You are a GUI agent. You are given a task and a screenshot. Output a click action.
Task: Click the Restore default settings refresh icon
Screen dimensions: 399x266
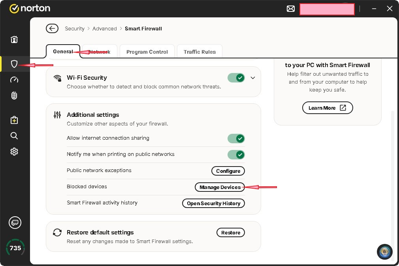pos(57,232)
